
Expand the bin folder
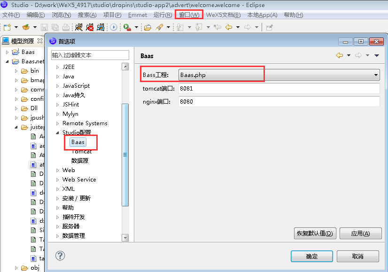pyautogui.click(x=16, y=71)
